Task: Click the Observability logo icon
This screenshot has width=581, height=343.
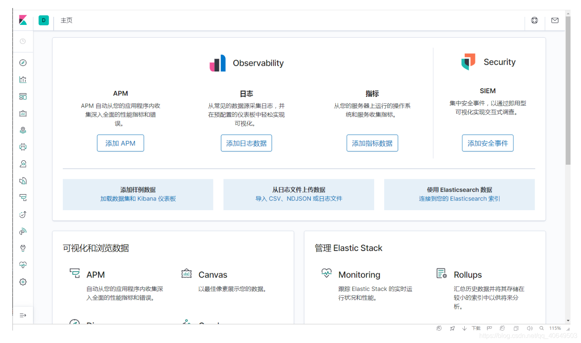Action: [x=218, y=63]
